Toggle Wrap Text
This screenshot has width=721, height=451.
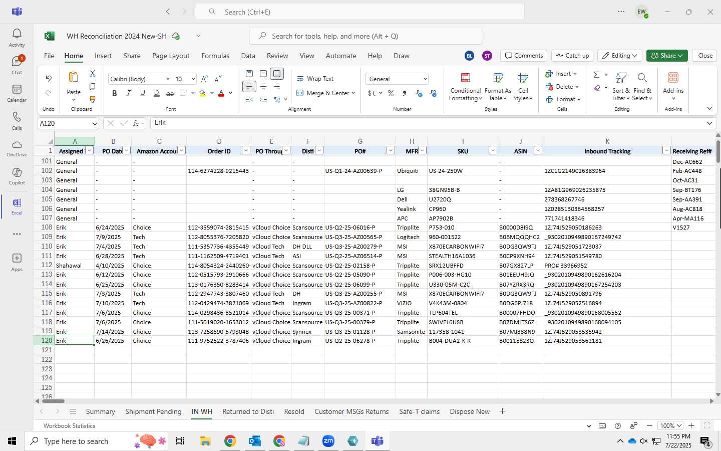[x=315, y=79]
